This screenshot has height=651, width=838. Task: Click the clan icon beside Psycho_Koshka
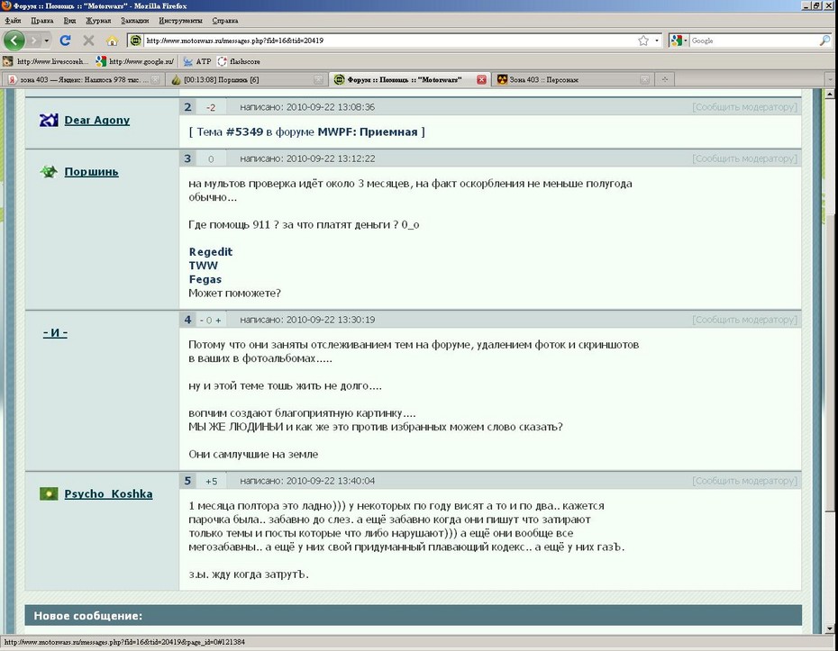click(x=49, y=494)
